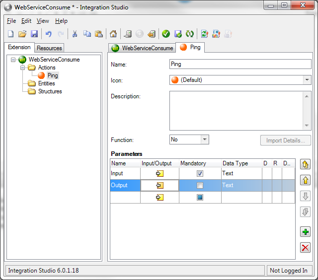Click the New file toolbar icon
The image size is (318, 280).
coord(11,34)
